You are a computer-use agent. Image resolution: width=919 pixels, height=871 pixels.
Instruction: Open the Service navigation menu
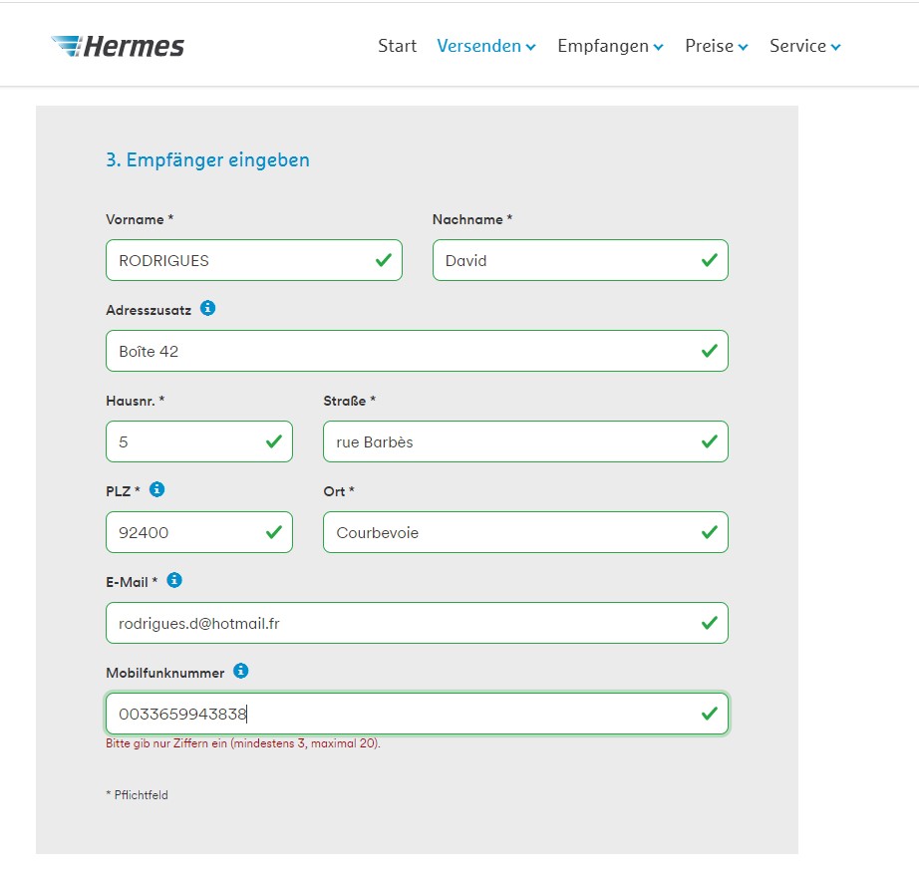804,46
